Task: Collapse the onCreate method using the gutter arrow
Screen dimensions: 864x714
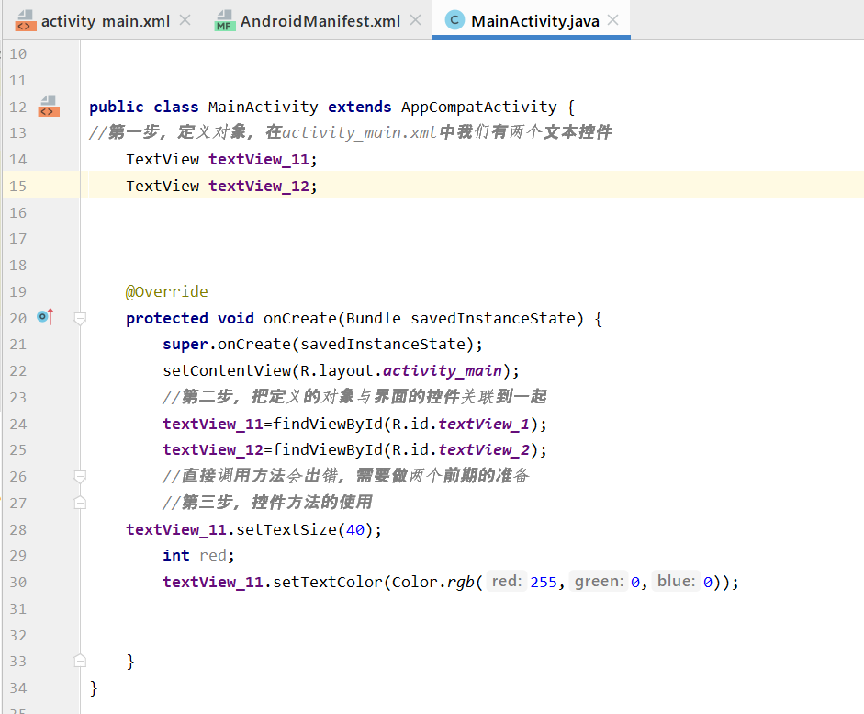Action: click(80, 317)
